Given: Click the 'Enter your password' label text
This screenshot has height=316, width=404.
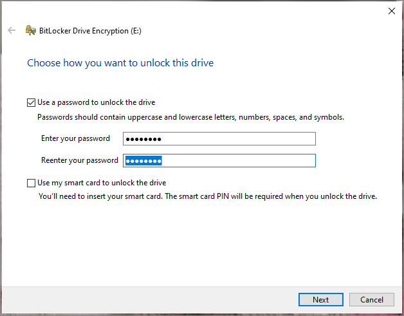Looking at the screenshot, I should (75, 138).
